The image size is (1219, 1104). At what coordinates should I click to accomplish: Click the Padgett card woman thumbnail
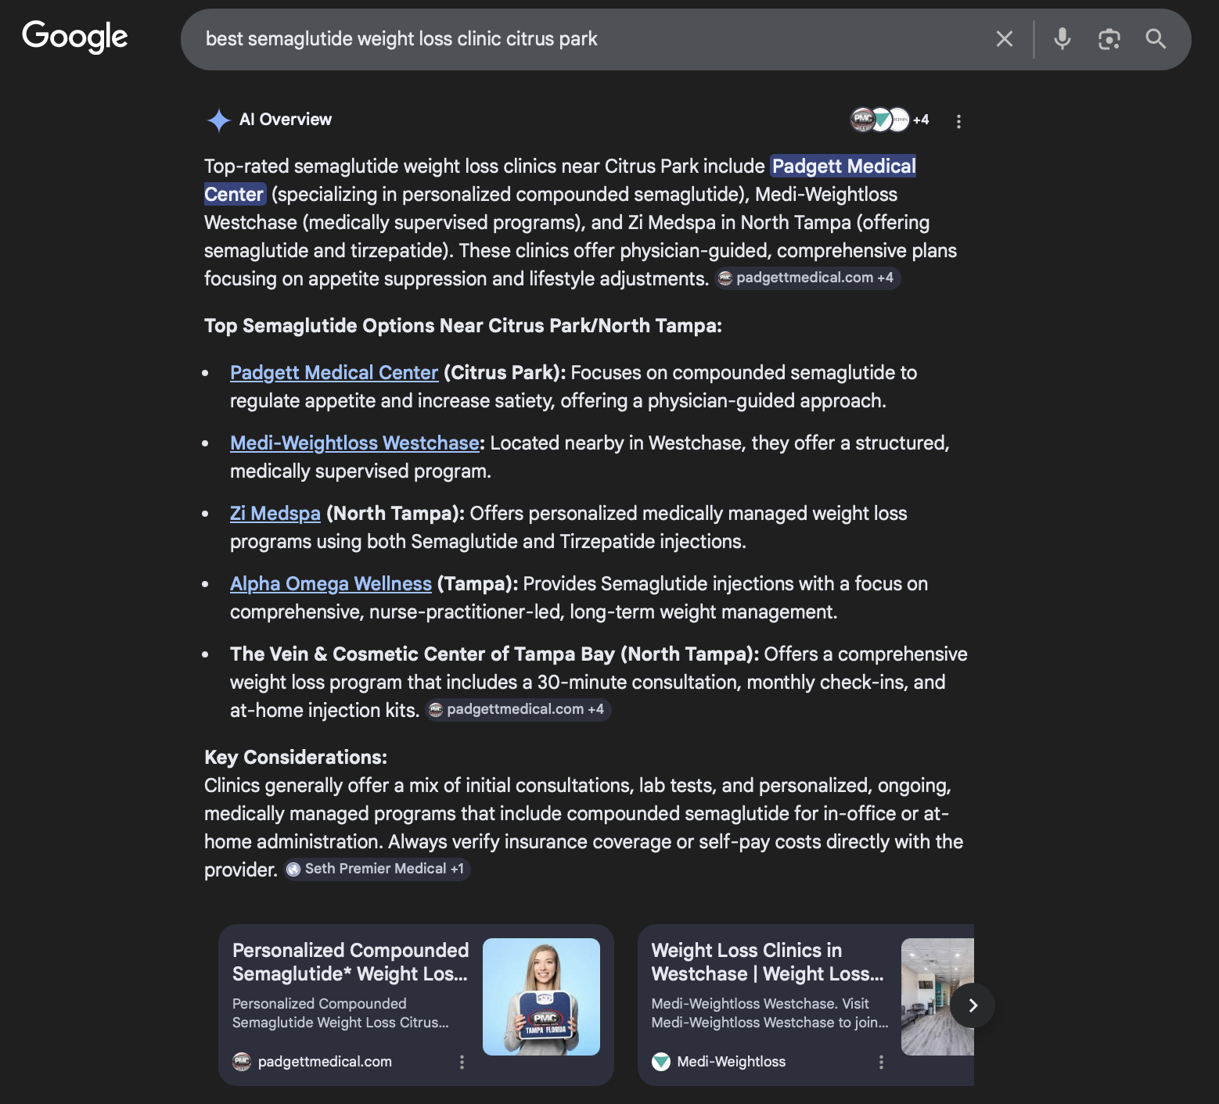coord(541,997)
